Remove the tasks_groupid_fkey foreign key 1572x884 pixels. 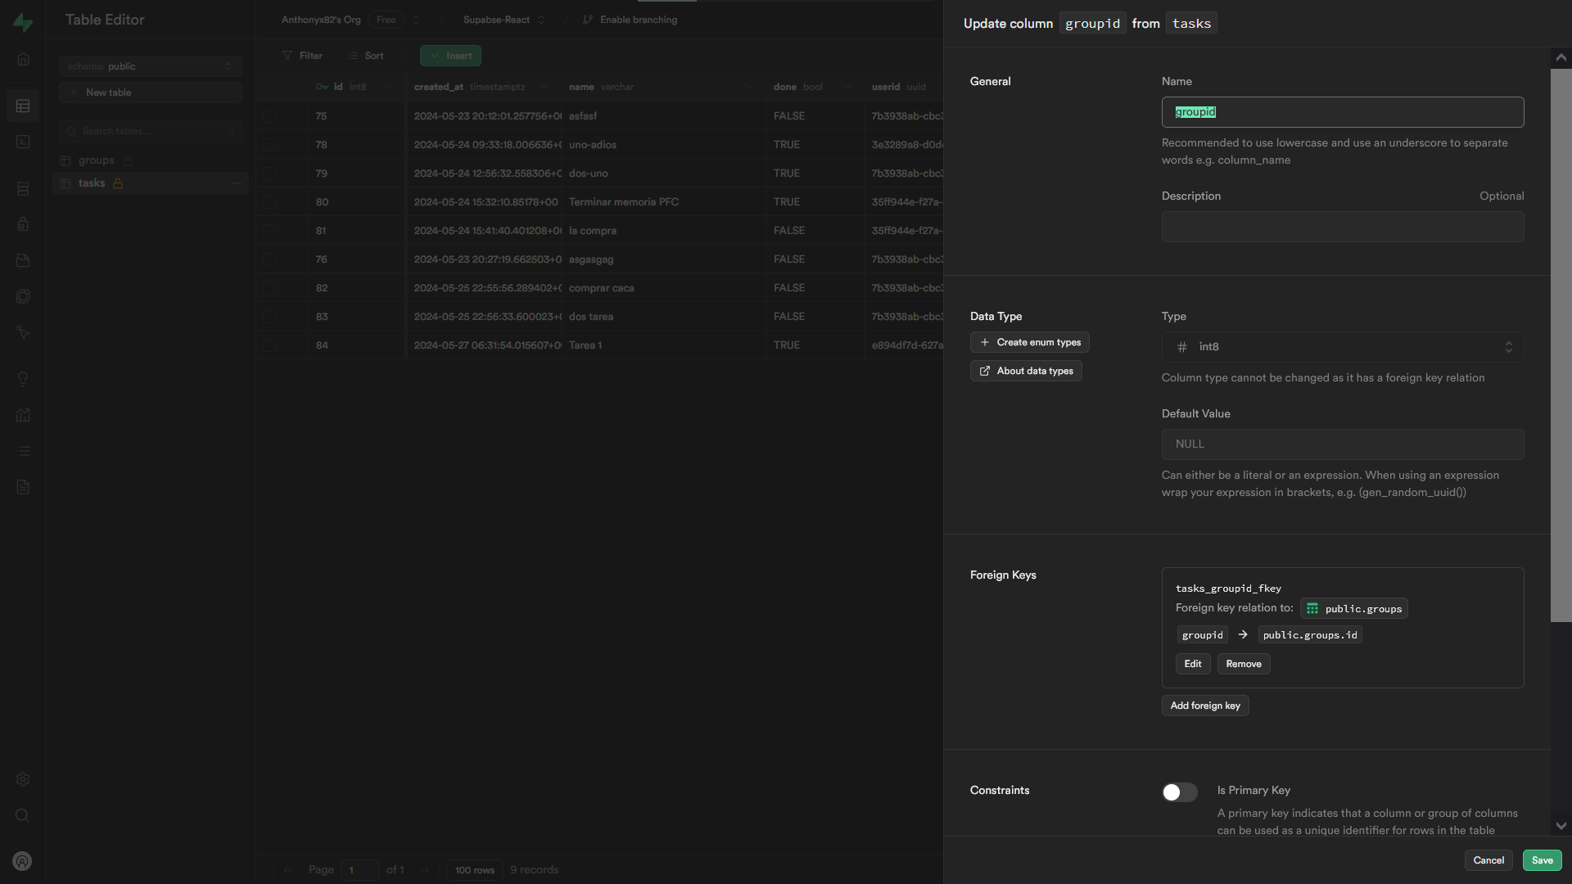click(1243, 664)
